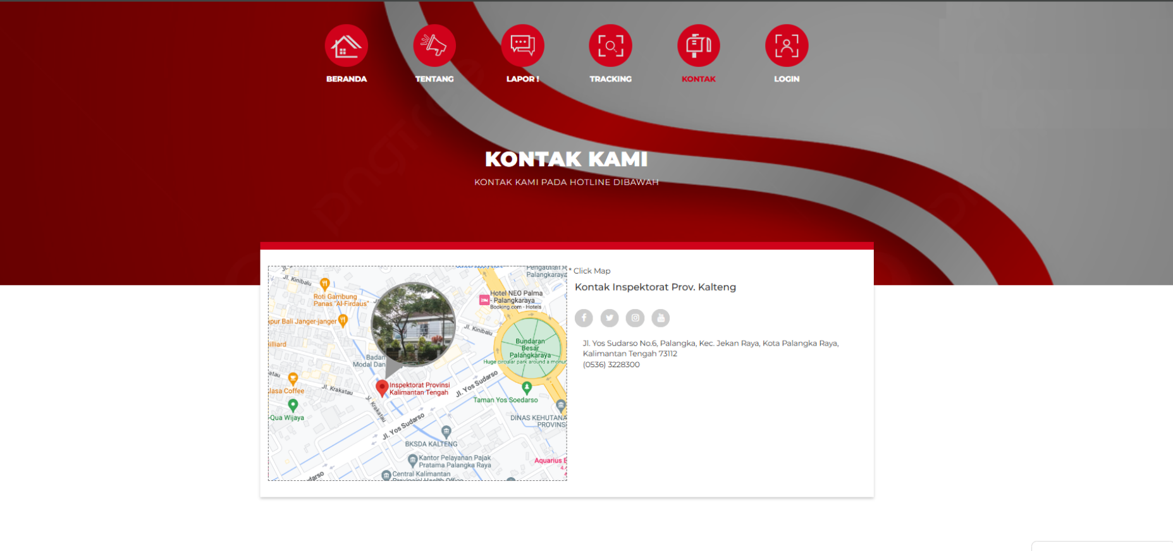Viewport: 1173px width, 551px height.
Task: Click the Taman Yos Soedarso park marker
Action: [527, 388]
